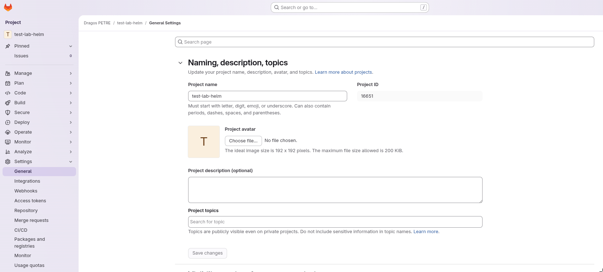
Task: Click the GitLab fox logo
Action: 8,7
